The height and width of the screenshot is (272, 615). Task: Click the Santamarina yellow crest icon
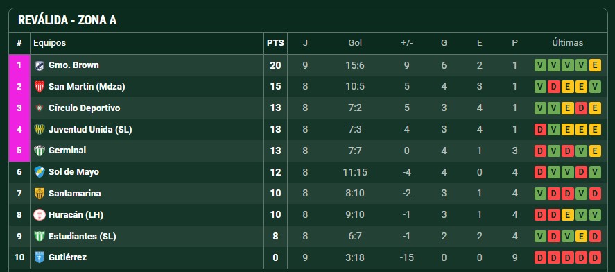(40, 194)
